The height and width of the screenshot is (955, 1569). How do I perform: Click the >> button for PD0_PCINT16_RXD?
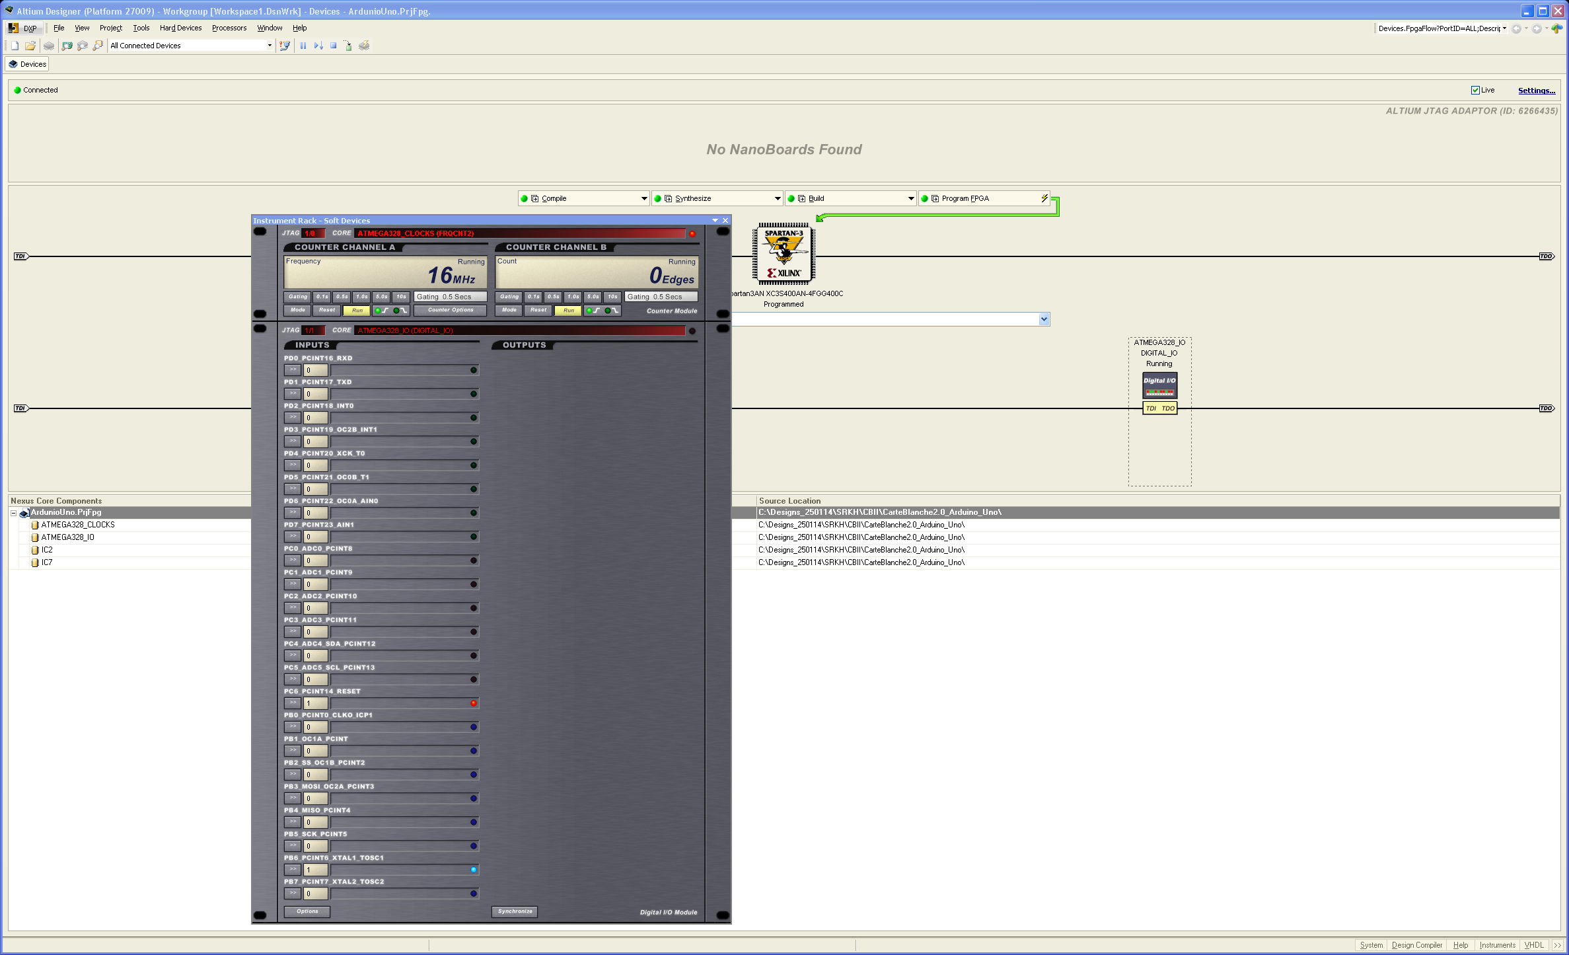[x=293, y=370]
